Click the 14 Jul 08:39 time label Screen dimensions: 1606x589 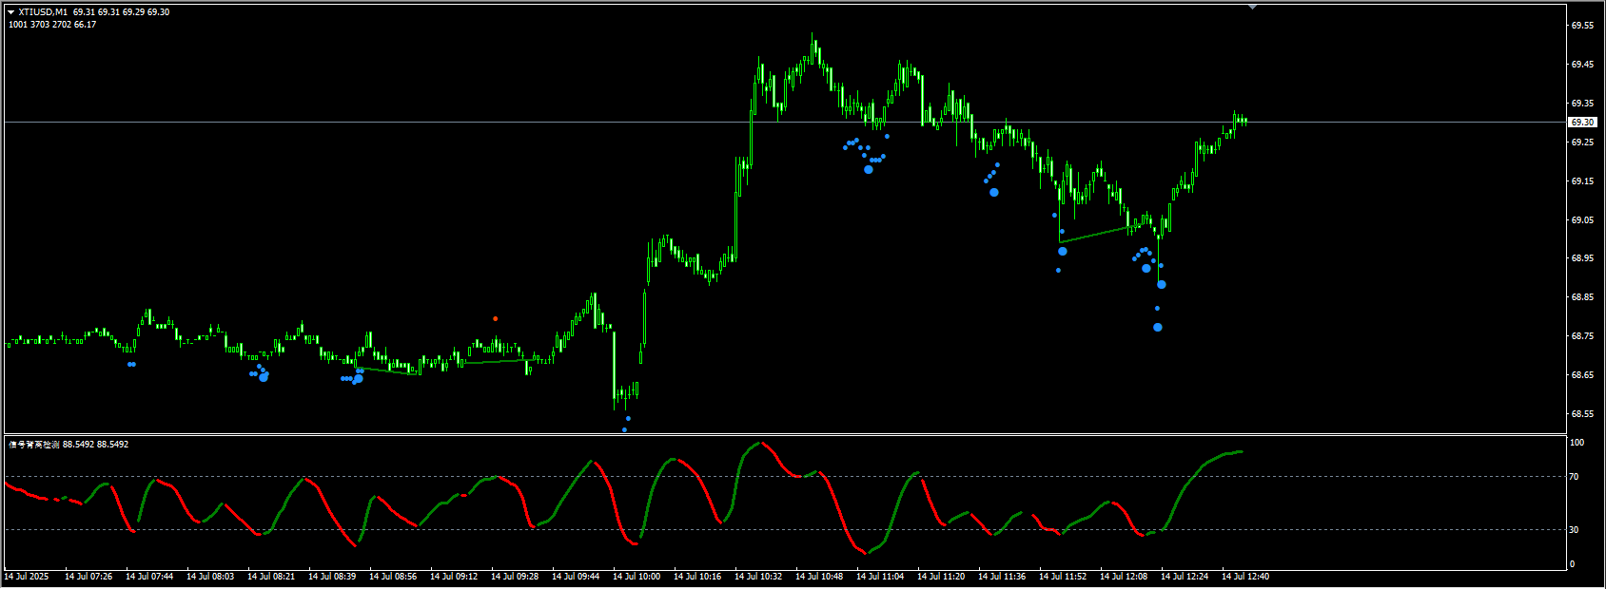332,577
